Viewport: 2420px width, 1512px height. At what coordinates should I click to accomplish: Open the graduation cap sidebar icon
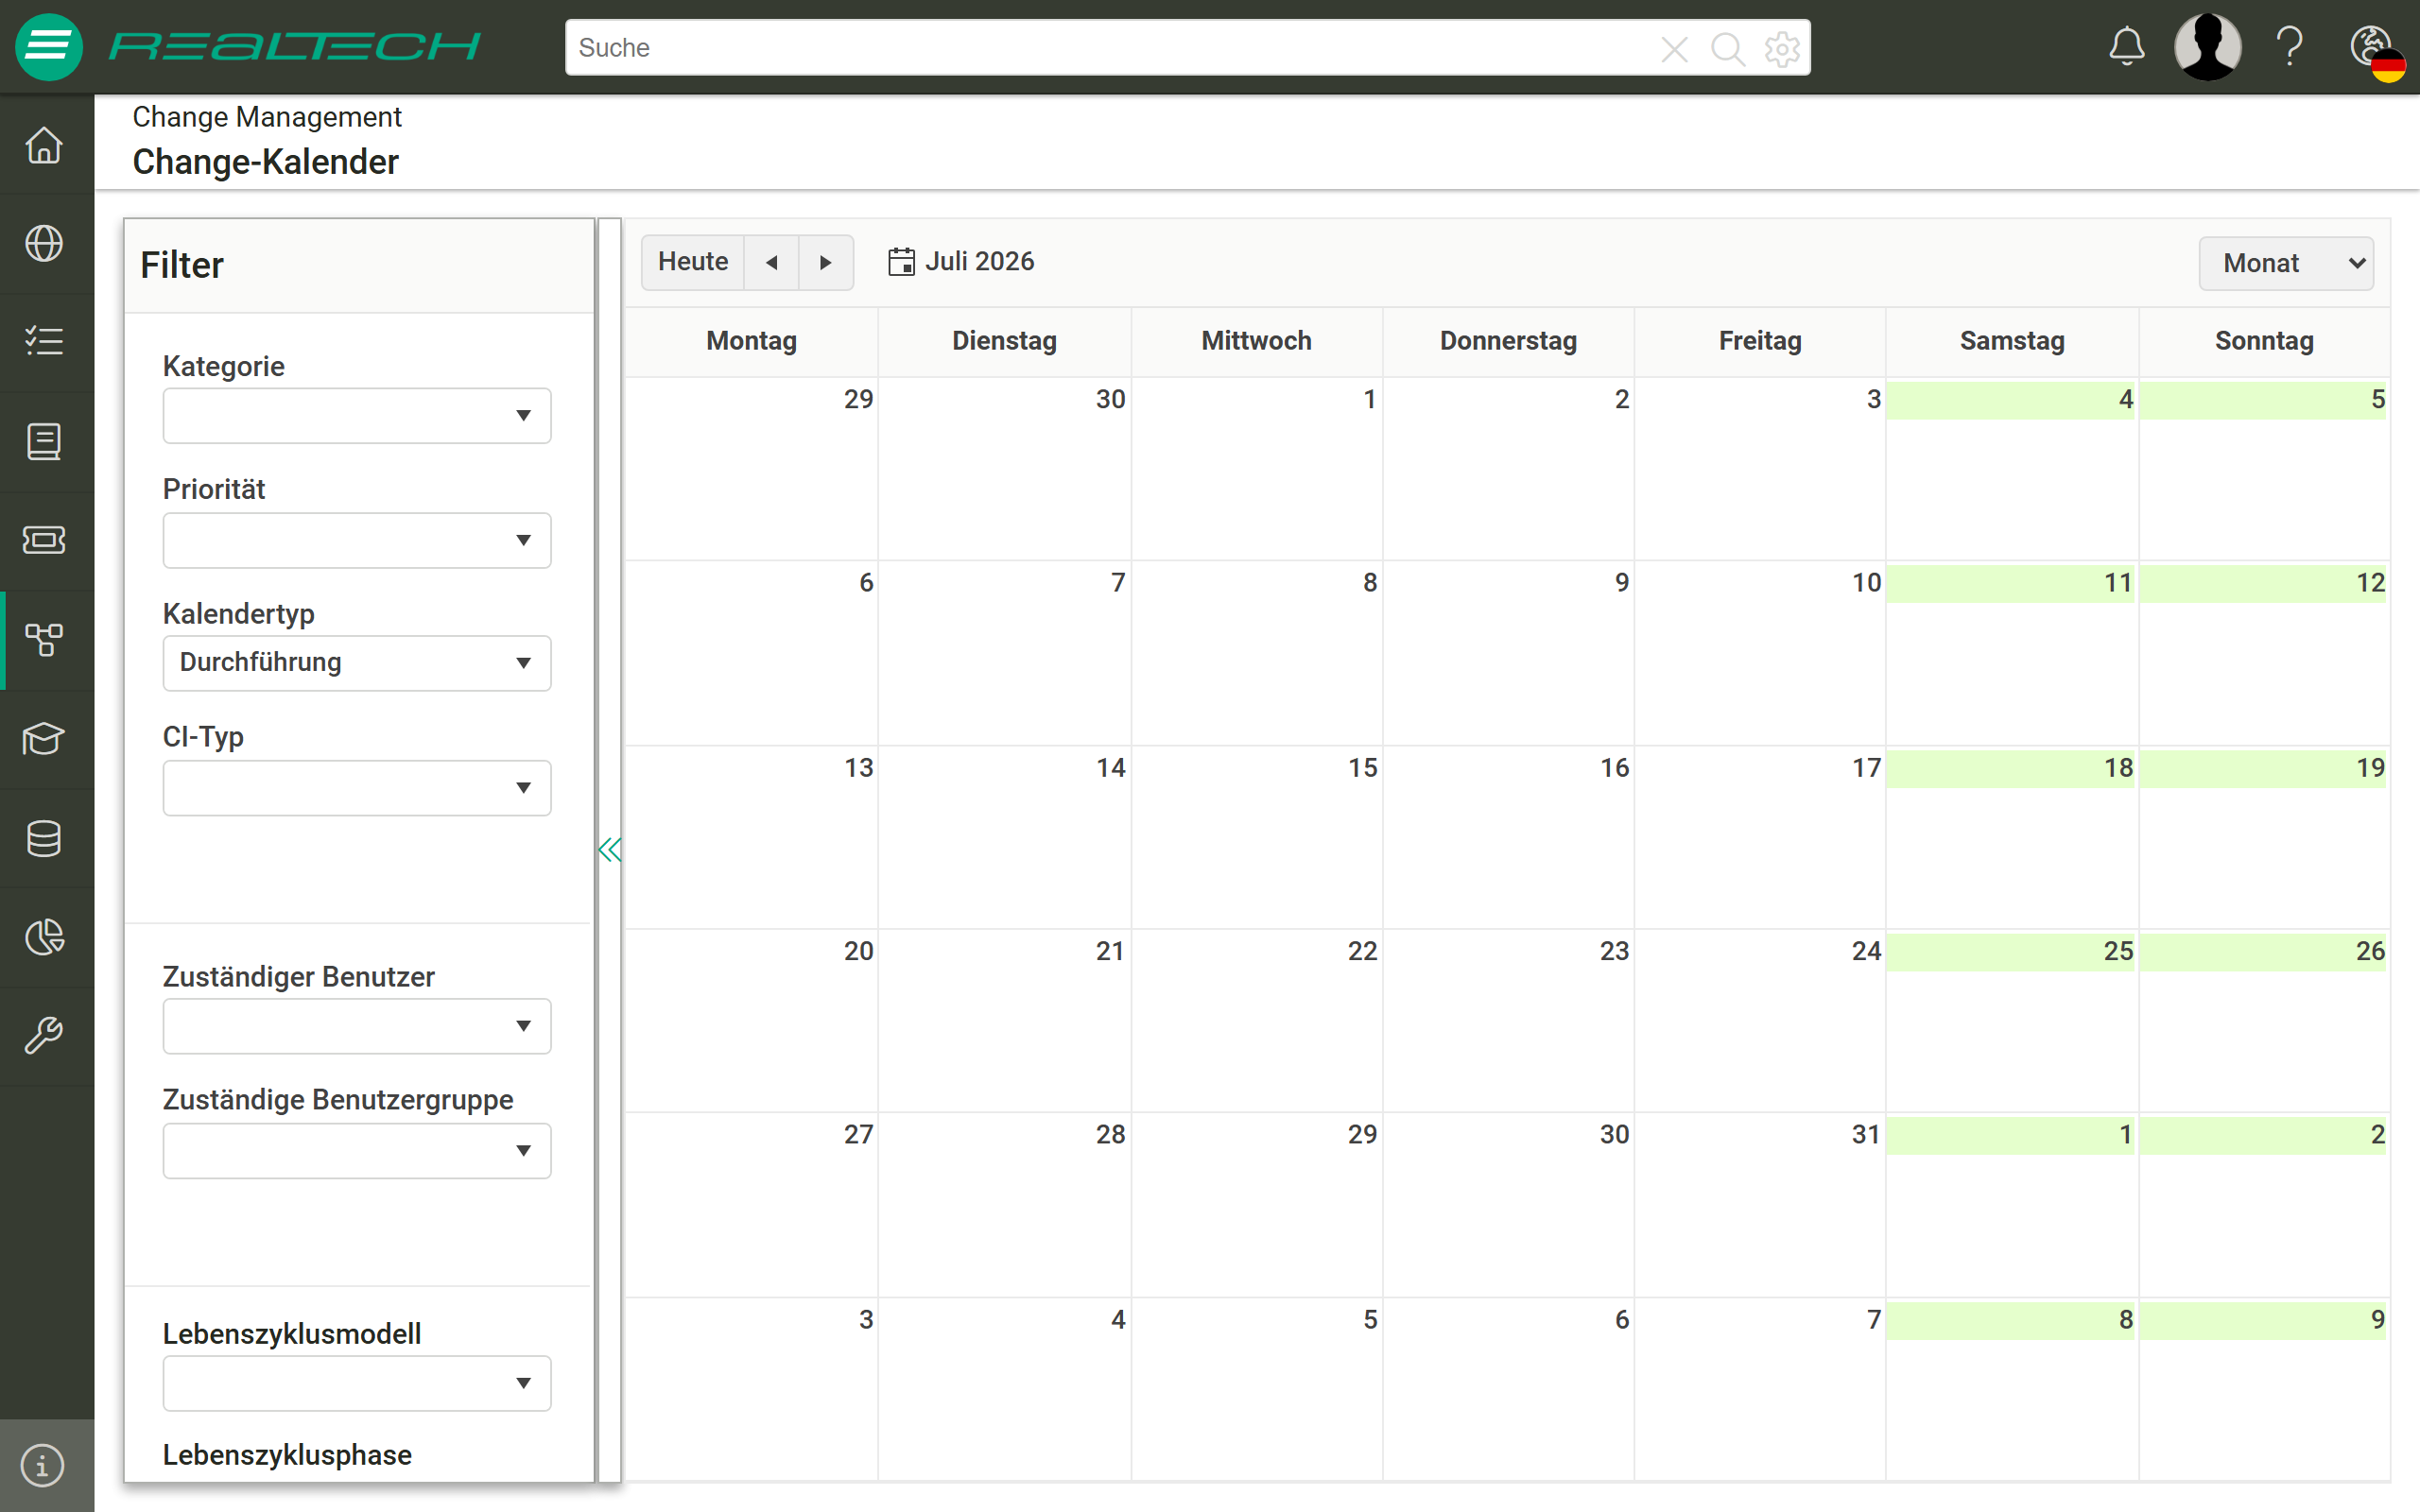tap(44, 739)
